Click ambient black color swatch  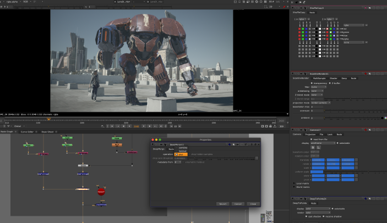pyautogui.click(x=382, y=118)
